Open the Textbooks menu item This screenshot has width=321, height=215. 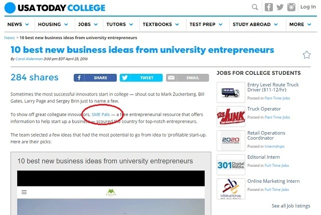tap(160, 24)
